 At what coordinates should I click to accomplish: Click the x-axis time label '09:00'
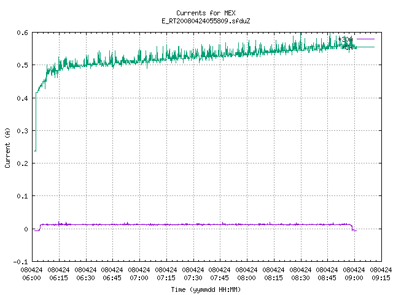coord(354,278)
